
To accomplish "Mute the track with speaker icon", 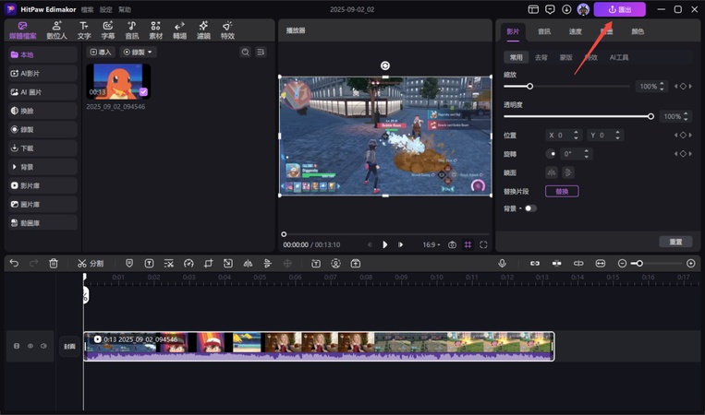I will pyautogui.click(x=43, y=346).
